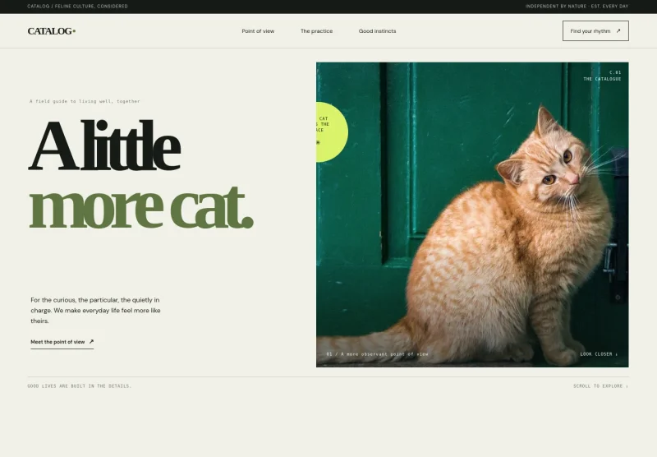Open The practice nav link

pos(316,31)
